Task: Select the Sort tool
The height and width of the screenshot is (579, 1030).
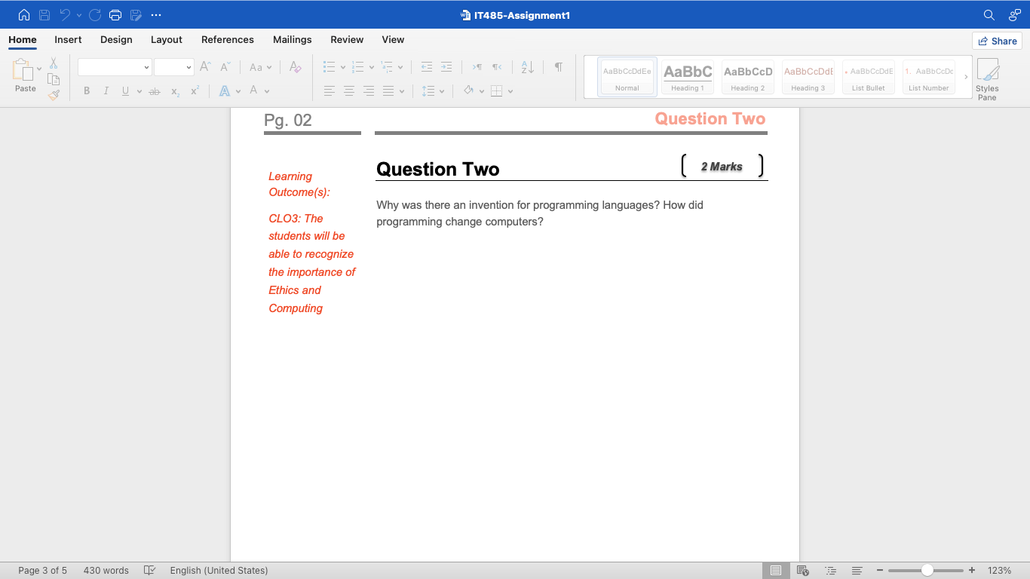Action: pos(526,66)
